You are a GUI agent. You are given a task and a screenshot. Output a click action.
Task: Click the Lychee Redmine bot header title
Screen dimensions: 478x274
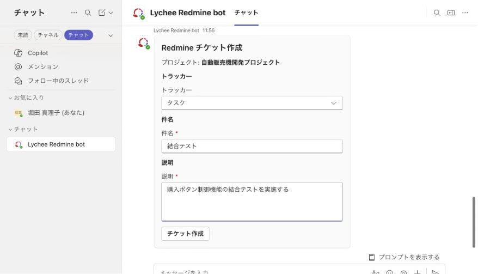pyautogui.click(x=187, y=13)
